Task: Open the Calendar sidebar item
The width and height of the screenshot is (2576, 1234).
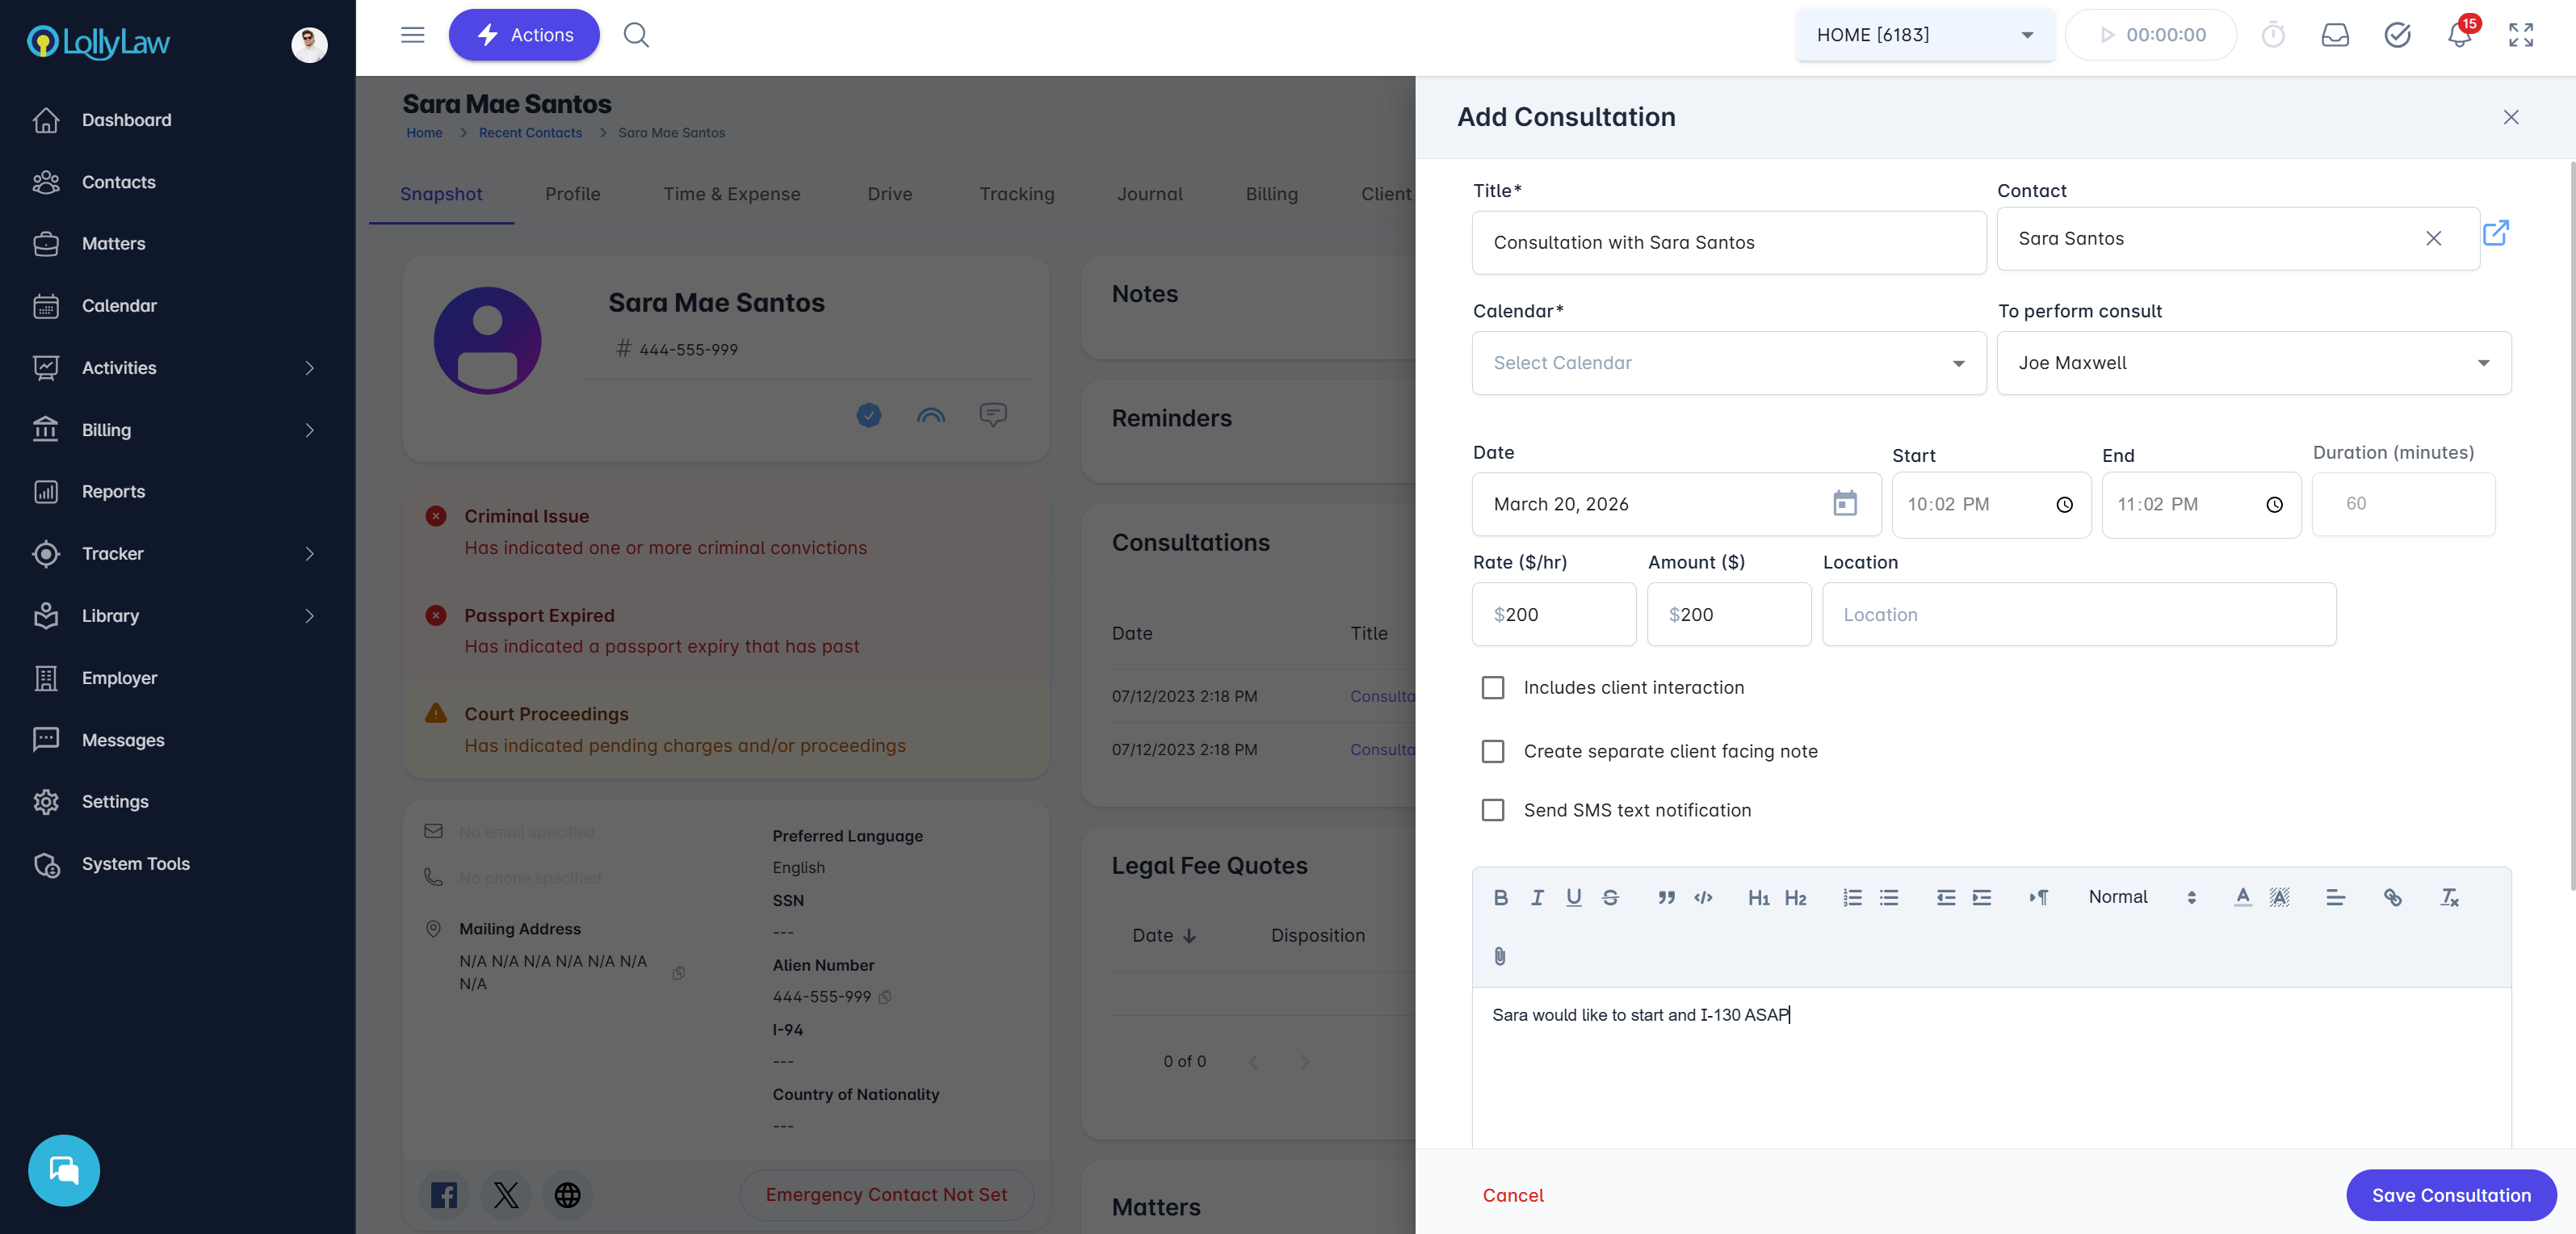Action: [119, 305]
